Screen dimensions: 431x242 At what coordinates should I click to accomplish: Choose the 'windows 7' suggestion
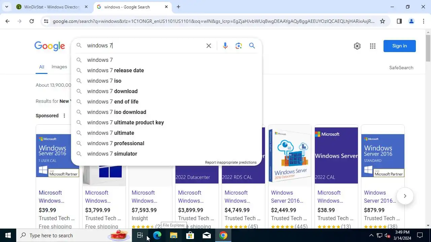(x=167, y=60)
